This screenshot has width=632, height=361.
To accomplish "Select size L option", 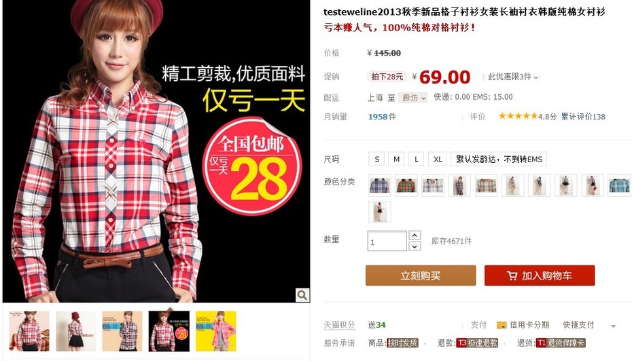I will coord(417,159).
